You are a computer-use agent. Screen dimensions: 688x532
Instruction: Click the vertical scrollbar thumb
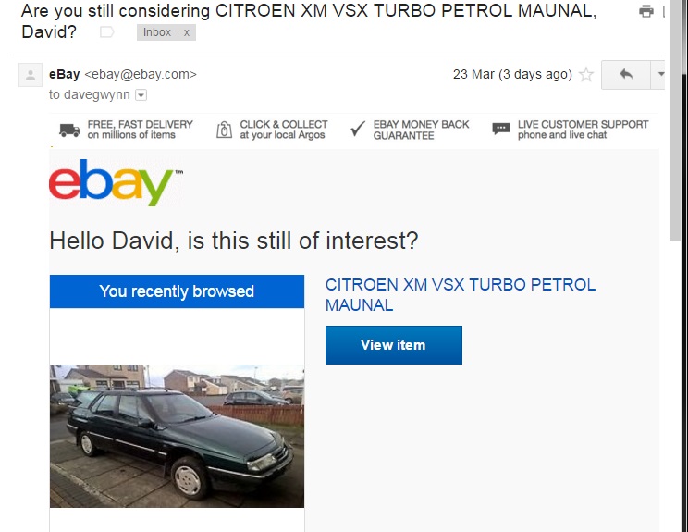pyautogui.click(x=675, y=120)
